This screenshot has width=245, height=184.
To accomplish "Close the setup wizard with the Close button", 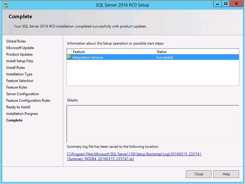I will point(198,174).
